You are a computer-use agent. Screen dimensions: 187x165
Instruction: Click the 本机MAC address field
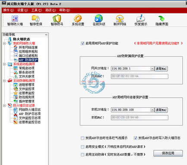(x=139, y=117)
